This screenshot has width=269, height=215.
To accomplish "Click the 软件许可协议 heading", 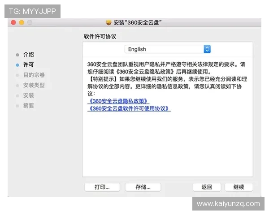I will 100,36.
